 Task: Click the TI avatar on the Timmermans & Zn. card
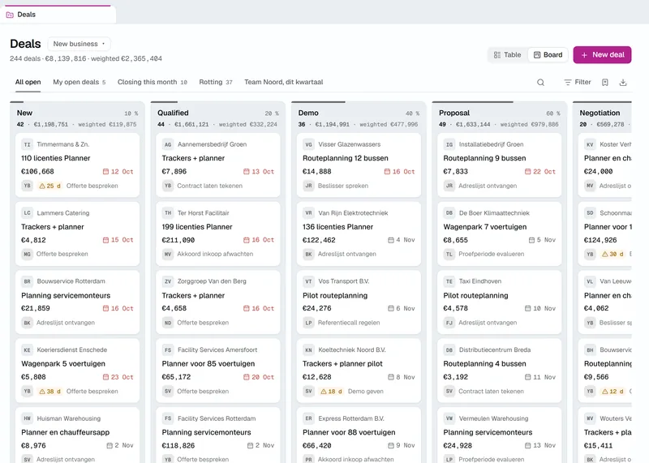(28, 144)
